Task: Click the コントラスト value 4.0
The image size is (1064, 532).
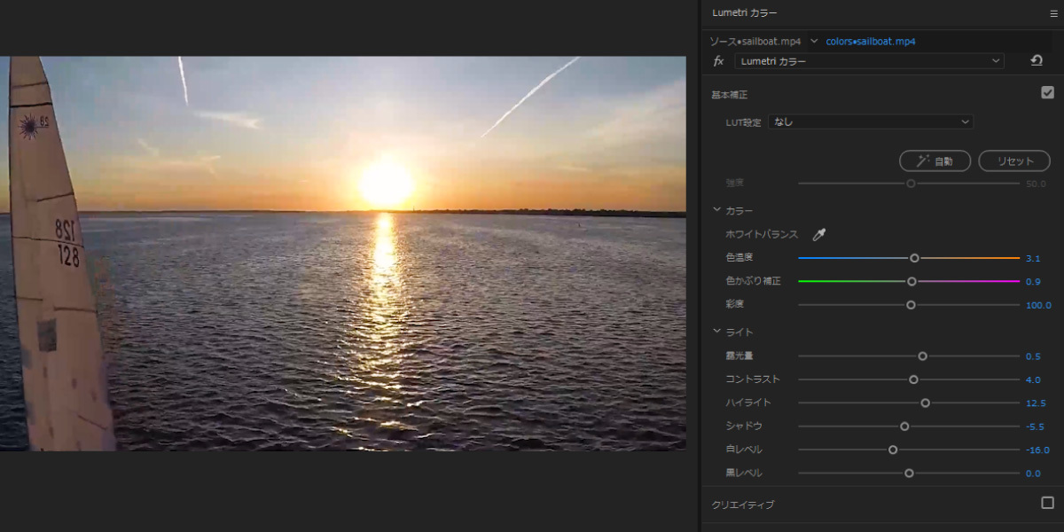Action: click(x=1033, y=379)
